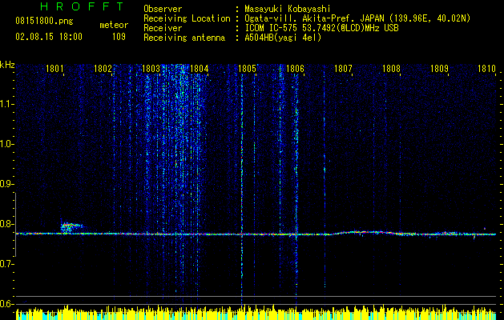Click the 1807 time marker
Viewport: 504px width, 320px height.
click(x=343, y=69)
